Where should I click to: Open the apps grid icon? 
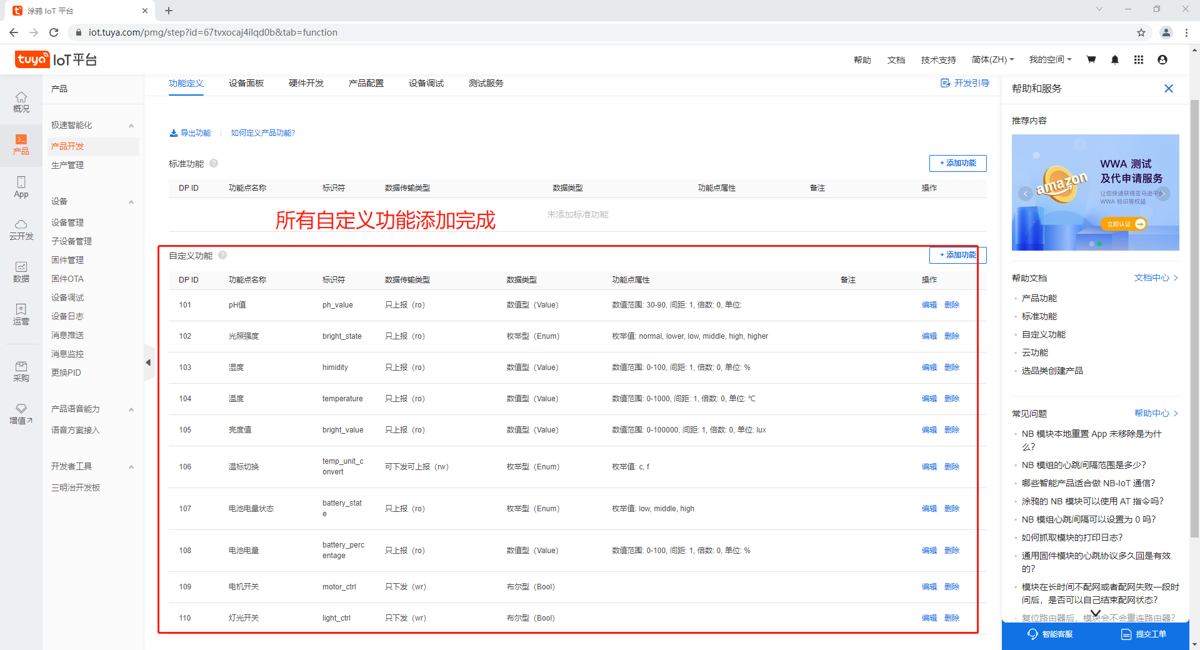1139,59
